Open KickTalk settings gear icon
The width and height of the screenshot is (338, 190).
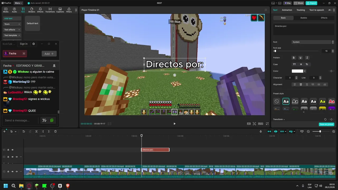tap(34, 44)
